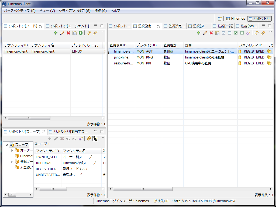The image size is (276, 207).
Task: Refresh the リポジトリ[ノード] node list
Action: click(89, 33)
